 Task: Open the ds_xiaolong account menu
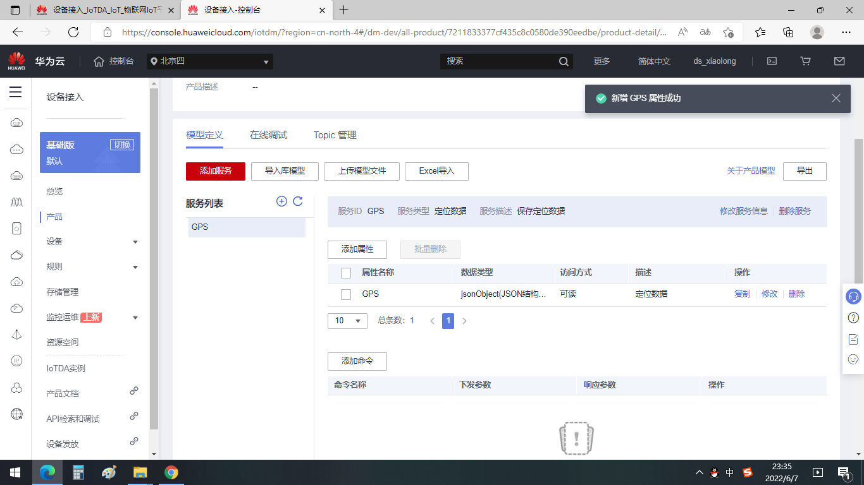(x=715, y=61)
